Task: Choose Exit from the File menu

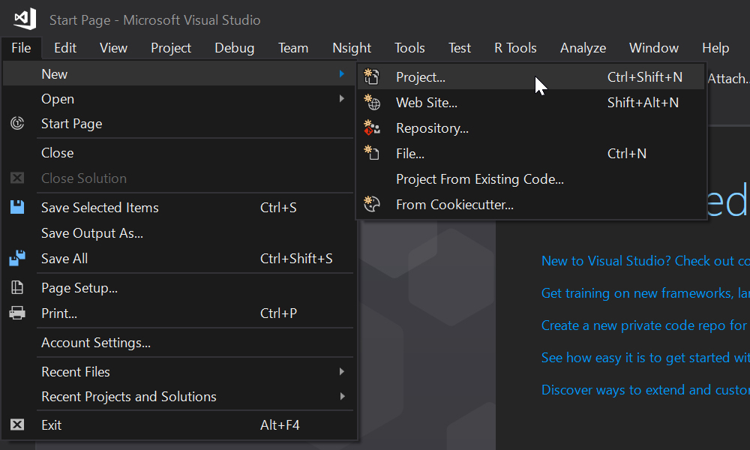Action: pyautogui.click(x=178, y=424)
